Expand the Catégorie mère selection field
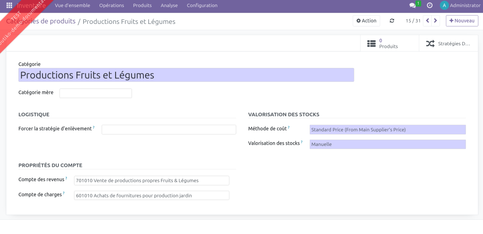Image resolution: width=483 pixels, height=234 pixels. click(x=95, y=93)
